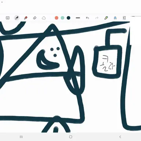Tap the Android back button
Viewport: 141px width, 141px height.
pyautogui.click(x=120, y=137)
